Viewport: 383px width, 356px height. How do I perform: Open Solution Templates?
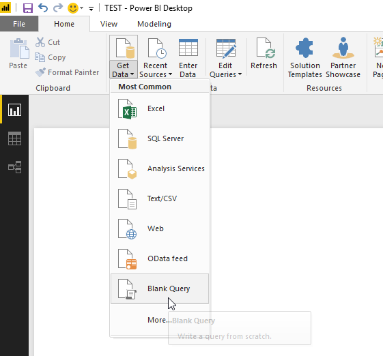(305, 57)
